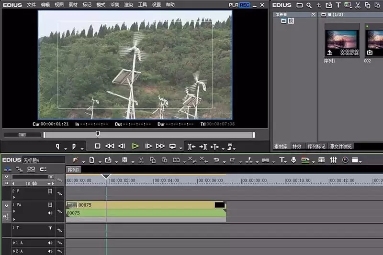Select the 序列1 timeline tab

click(x=73, y=170)
